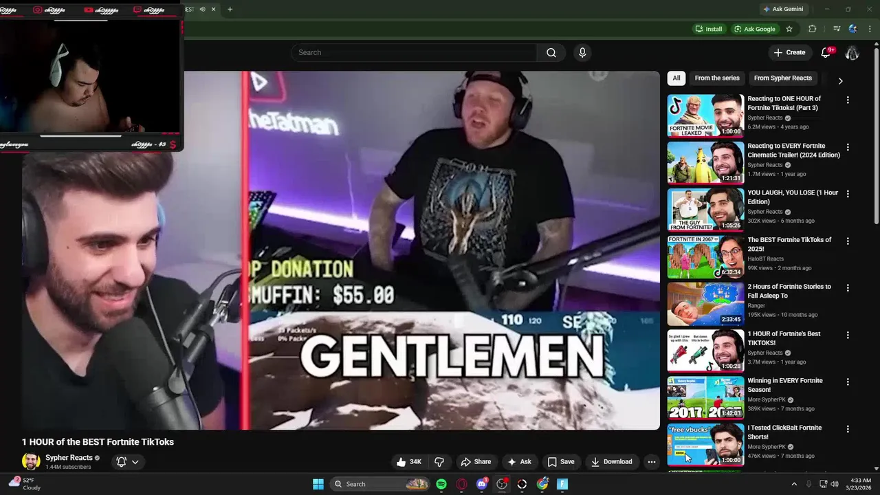Click the Share button
This screenshot has height=495, width=880.
pyautogui.click(x=476, y=462)
